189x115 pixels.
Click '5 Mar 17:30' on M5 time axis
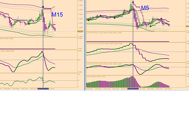coord(159,89)
